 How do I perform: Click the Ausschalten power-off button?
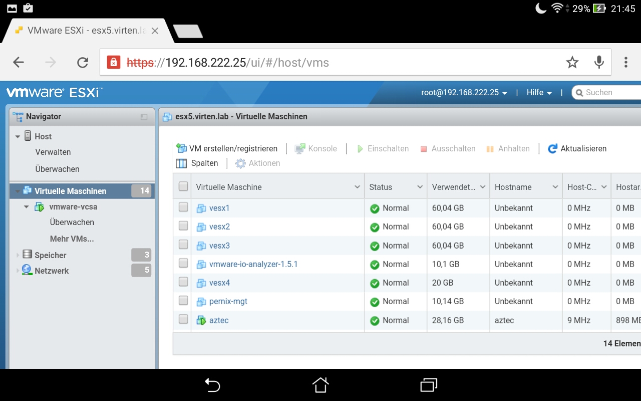tap(448, 148)
